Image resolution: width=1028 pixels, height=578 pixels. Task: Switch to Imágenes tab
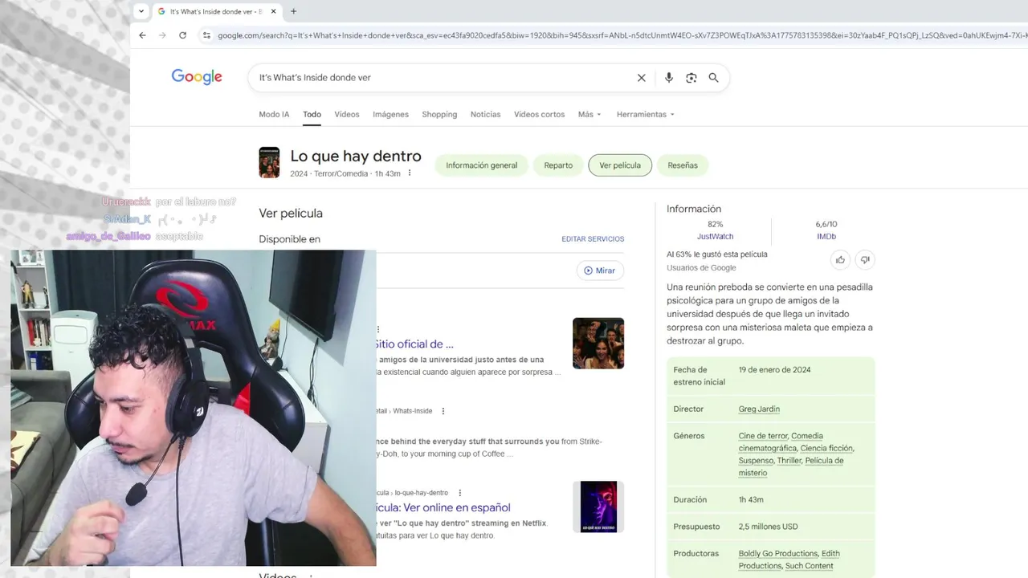[x=390, y=114]
